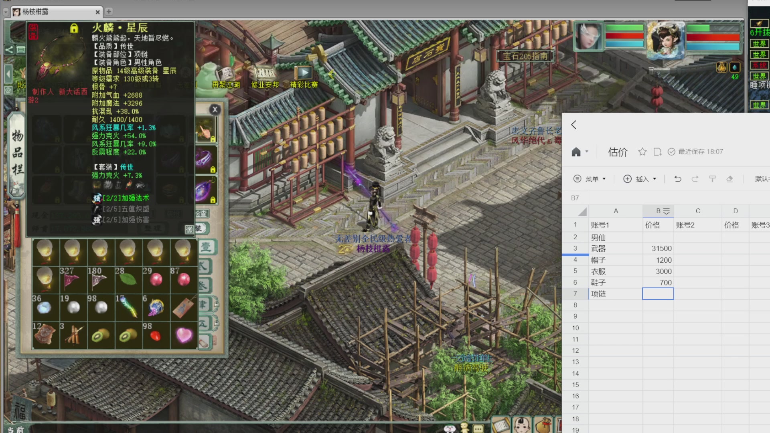Screen dimensions: 770x433
Task: Undo last edit in spreadsheet toolbar
Action: pos(678,179)
